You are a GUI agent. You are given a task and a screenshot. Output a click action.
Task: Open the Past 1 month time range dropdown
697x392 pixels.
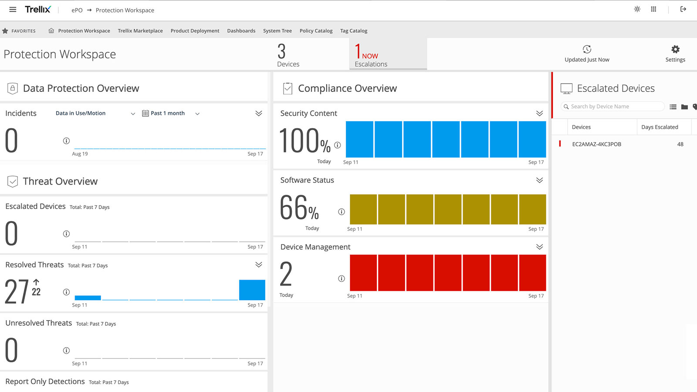tap(171, 113)
